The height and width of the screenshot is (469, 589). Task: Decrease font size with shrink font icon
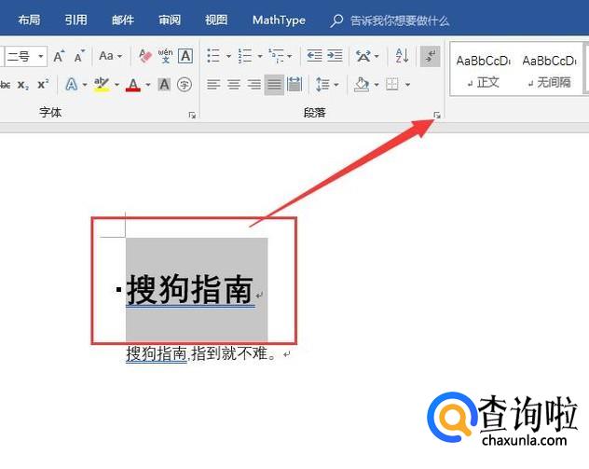pyautogui.click(x=79, y=56)
